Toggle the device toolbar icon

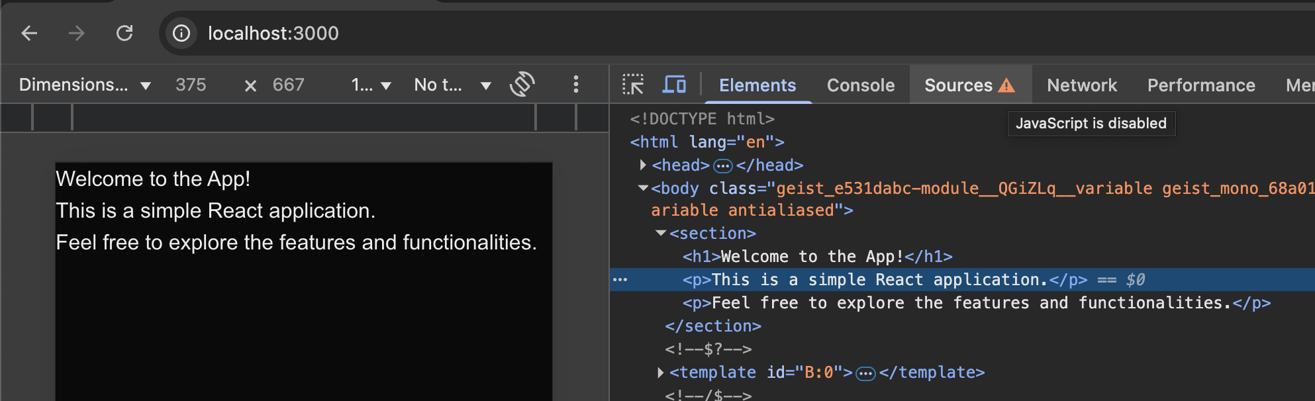(674, 85)
